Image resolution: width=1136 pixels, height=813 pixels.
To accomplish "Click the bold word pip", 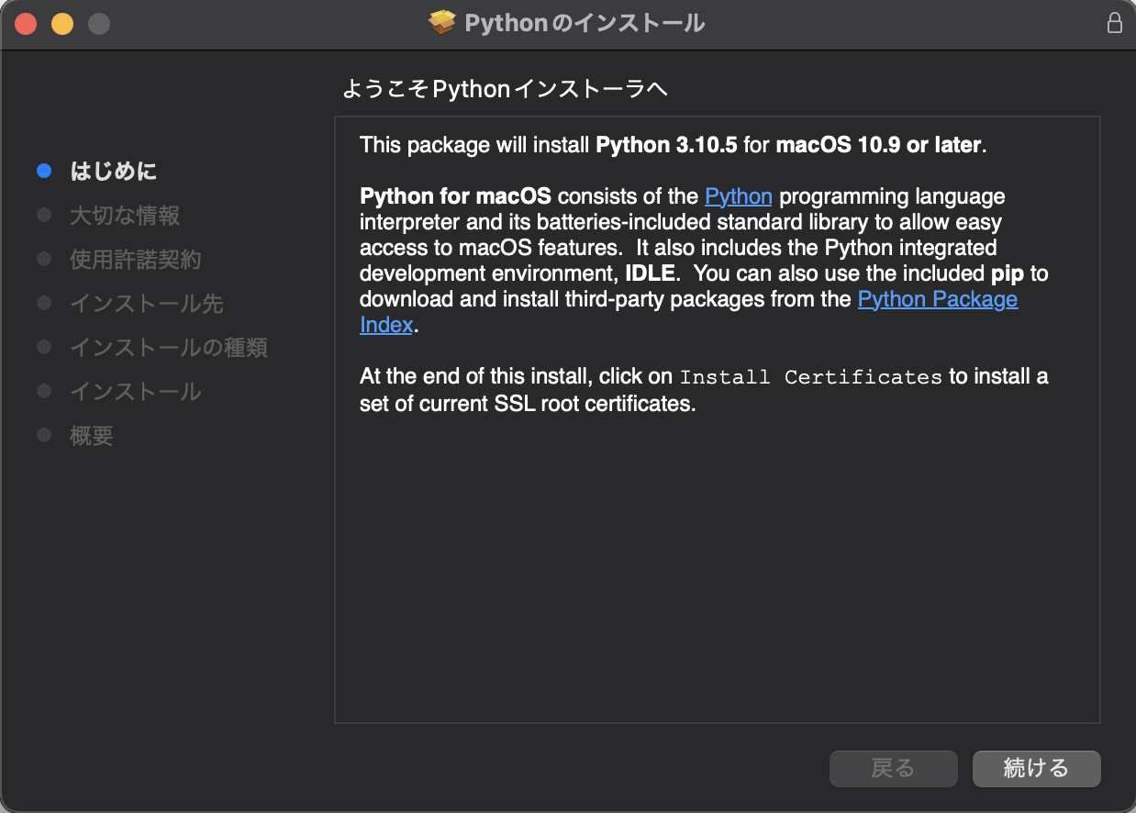I will [1008, 274].
